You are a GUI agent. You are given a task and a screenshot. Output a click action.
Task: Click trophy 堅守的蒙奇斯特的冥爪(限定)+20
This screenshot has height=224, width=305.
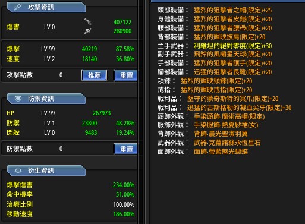(x=233, y=99)
